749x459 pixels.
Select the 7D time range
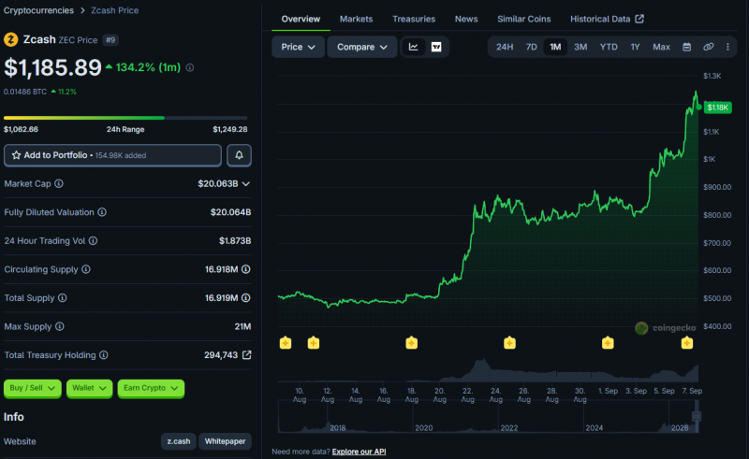(x=531, y=47)
